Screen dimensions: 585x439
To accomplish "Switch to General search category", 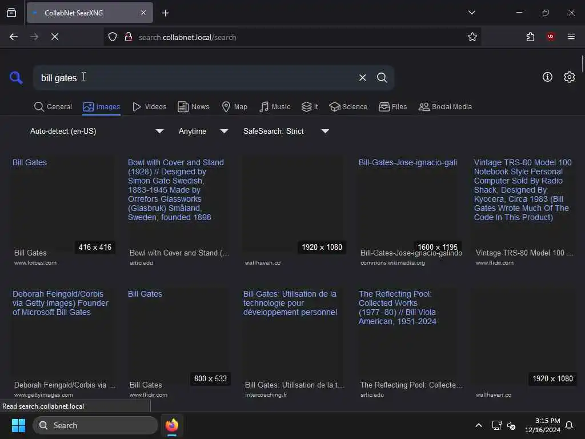I will (x=53, y=107).
